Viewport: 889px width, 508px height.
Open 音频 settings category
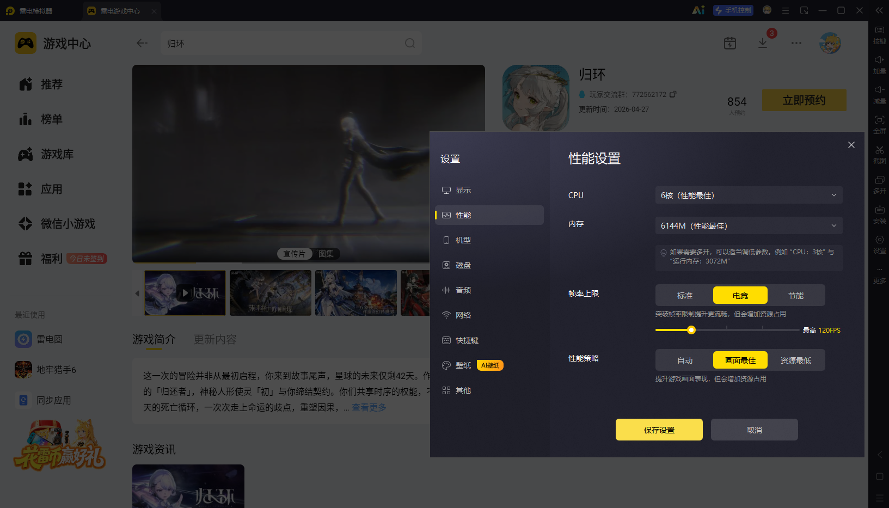pos(489,290)
